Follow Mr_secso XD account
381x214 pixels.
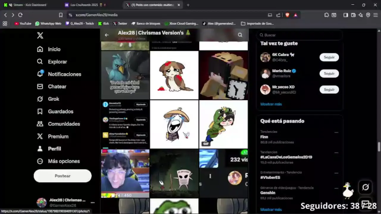point(329,89)
